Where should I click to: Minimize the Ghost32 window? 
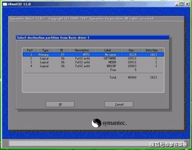click(177, 4)
